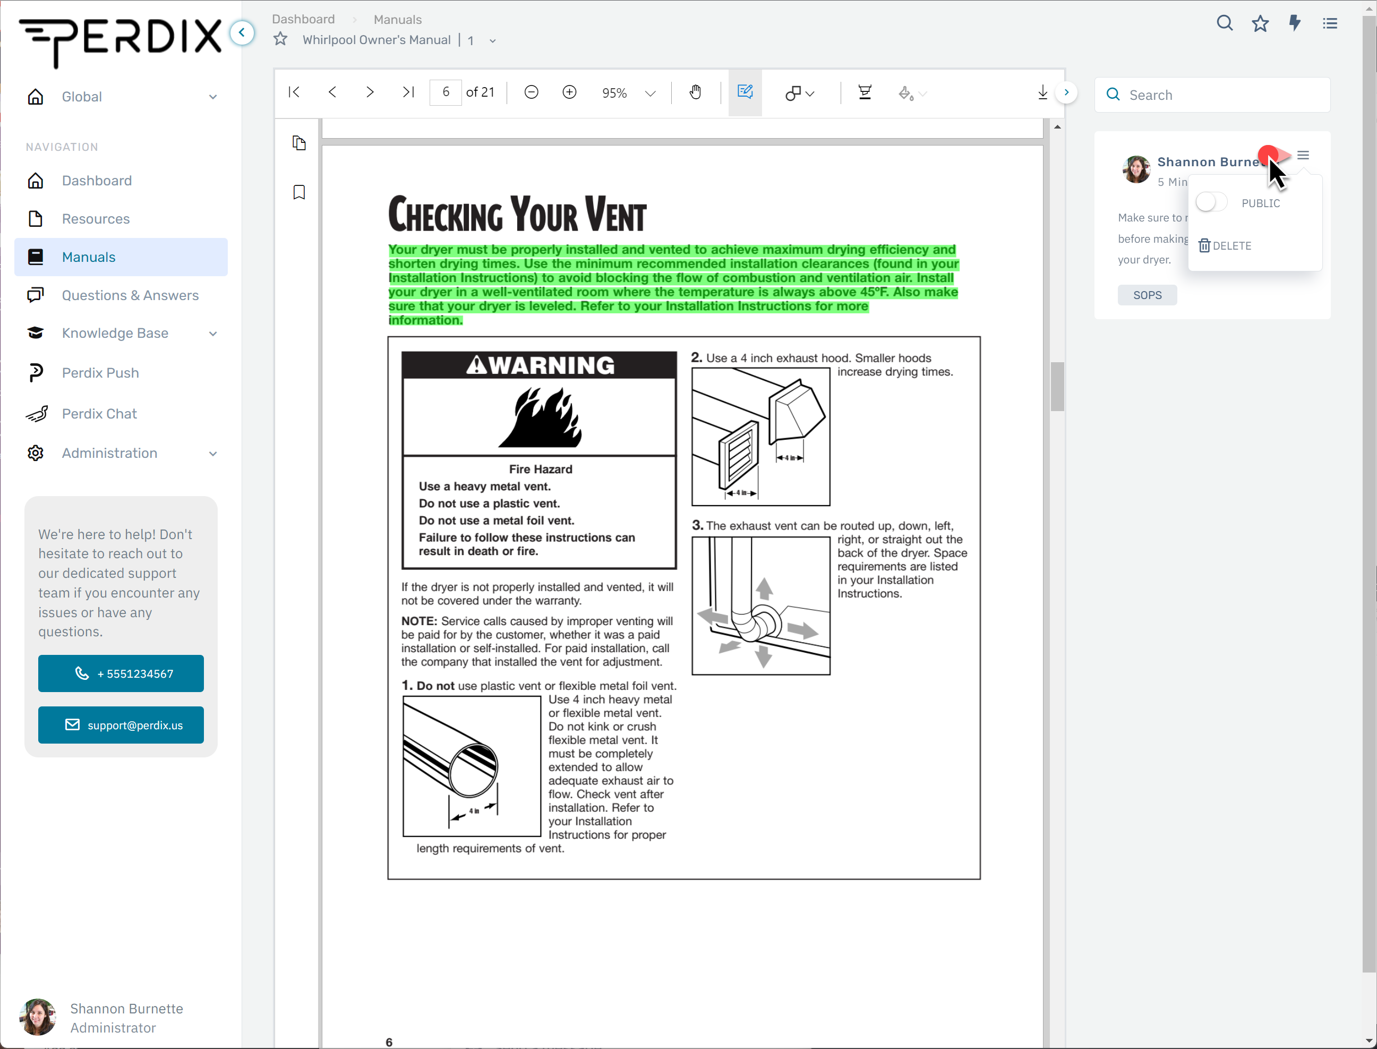This screenshot has width=1377, height=1049.
Task: Open the list menu icon in header
Action: pos(1330,23)
